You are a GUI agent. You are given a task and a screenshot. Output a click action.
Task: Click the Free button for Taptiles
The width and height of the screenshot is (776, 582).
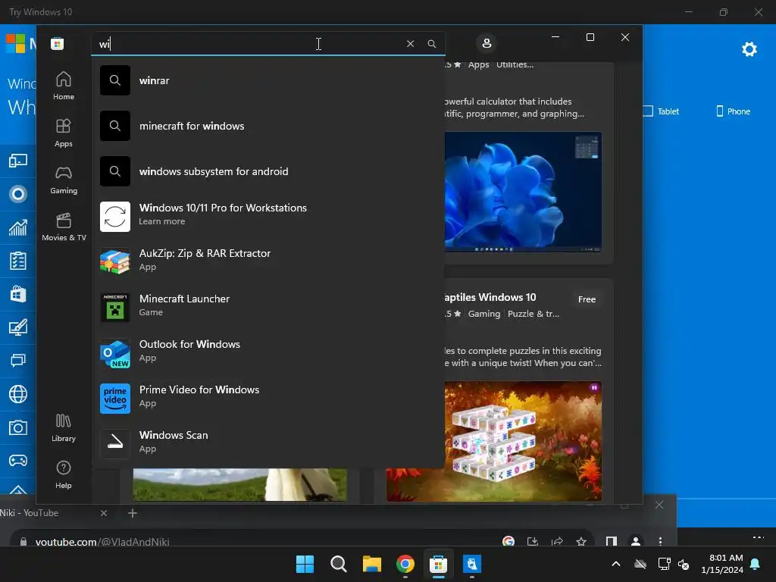587,299
